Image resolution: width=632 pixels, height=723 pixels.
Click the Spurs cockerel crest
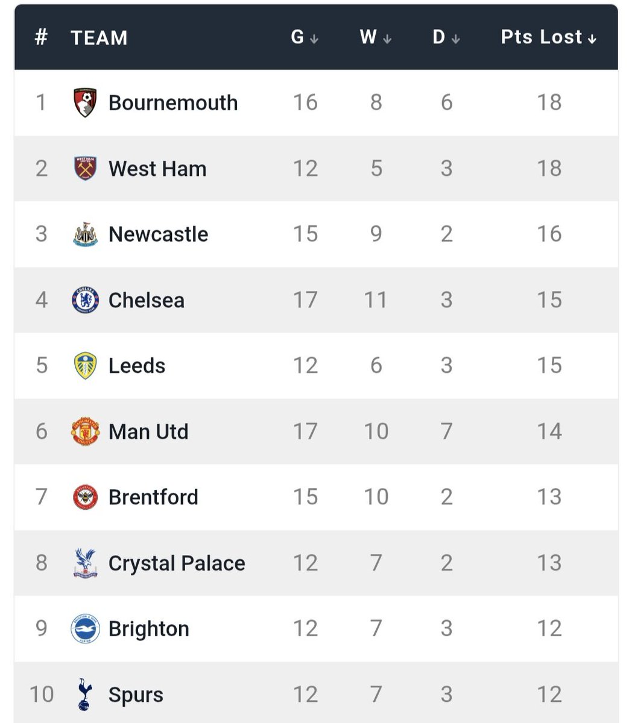85,695
